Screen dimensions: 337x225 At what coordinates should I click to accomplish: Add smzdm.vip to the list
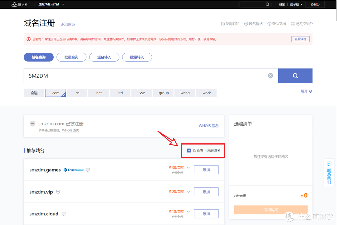206,192
